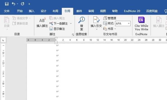Switch to the 插入 tab
The height and width of the screenshot is (100, 167).
32,11
